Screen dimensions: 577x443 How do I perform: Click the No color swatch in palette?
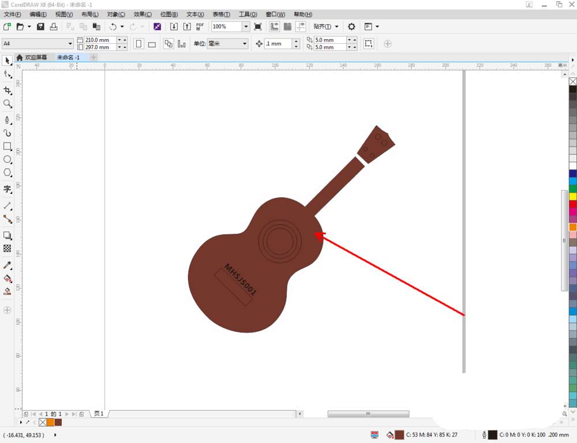pos(572,82)
